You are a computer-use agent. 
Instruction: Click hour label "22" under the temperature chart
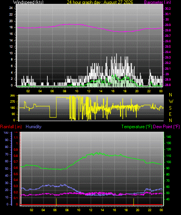(x=150, y=210)
